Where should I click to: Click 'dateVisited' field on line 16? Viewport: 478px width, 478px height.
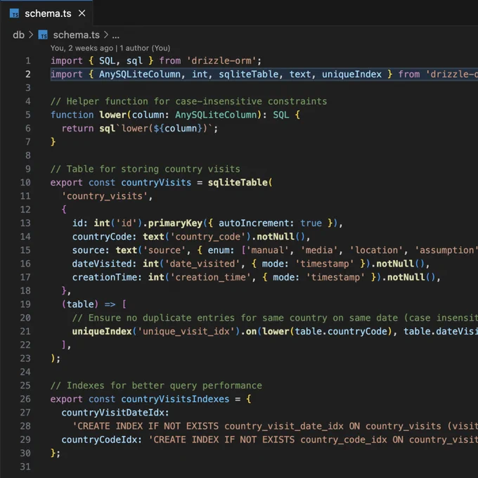[x=102, y=264]
